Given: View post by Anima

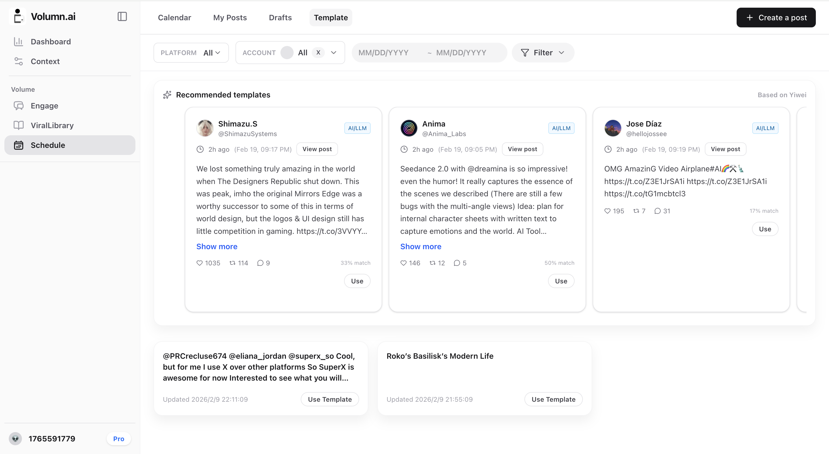Looking at the screenshot, I should point(522,149).
